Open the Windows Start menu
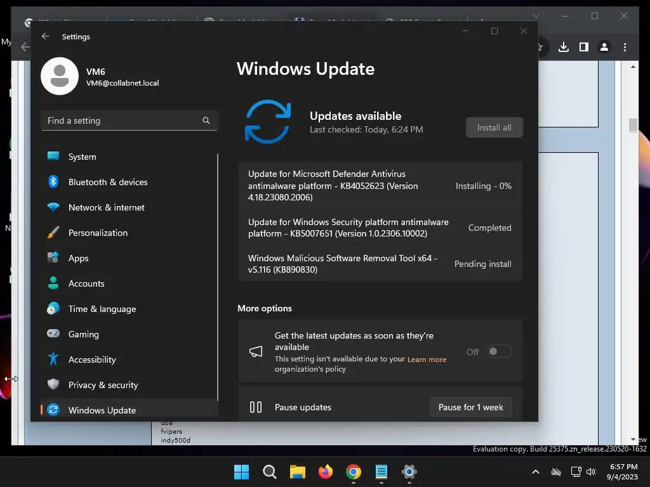650x487 pixels. coord(241,472)
